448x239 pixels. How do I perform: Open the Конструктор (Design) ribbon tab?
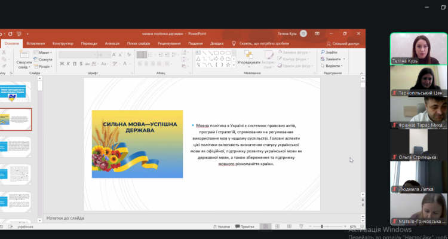pyautogui.click(x=63, y=44)
